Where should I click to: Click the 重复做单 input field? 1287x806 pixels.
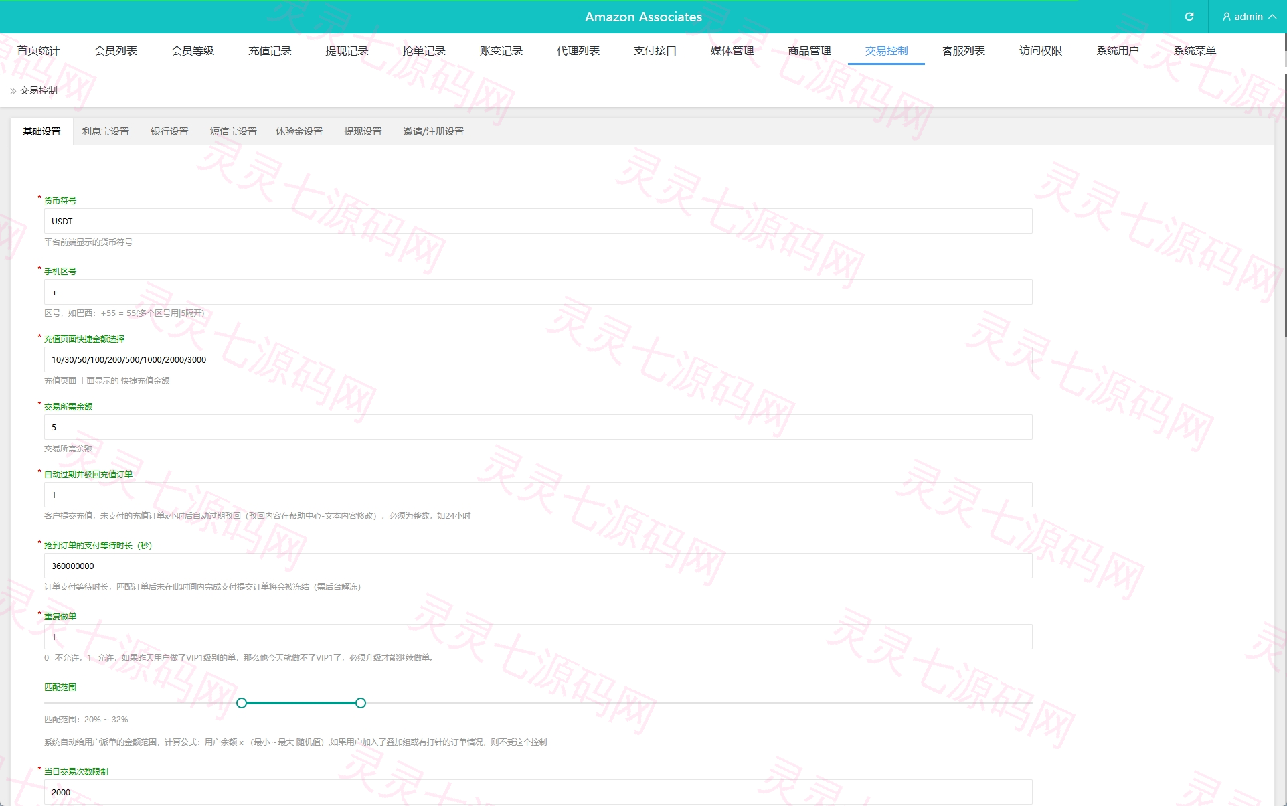(538, 637)
